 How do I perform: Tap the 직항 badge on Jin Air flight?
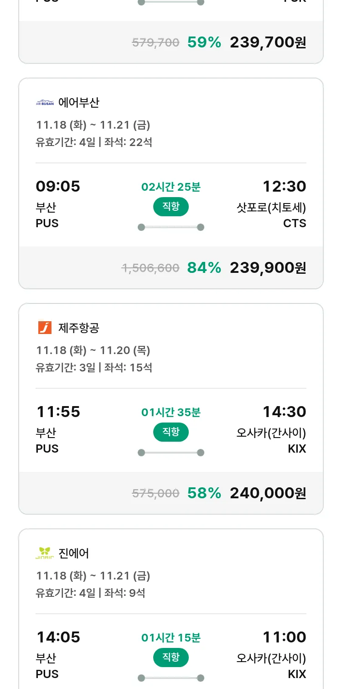(x=171, y=658)
